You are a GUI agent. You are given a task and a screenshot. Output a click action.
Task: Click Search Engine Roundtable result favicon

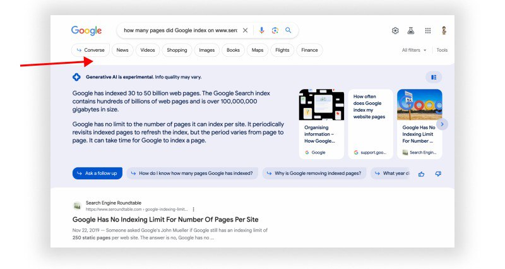pyautogui.click(x=77, y=206)
